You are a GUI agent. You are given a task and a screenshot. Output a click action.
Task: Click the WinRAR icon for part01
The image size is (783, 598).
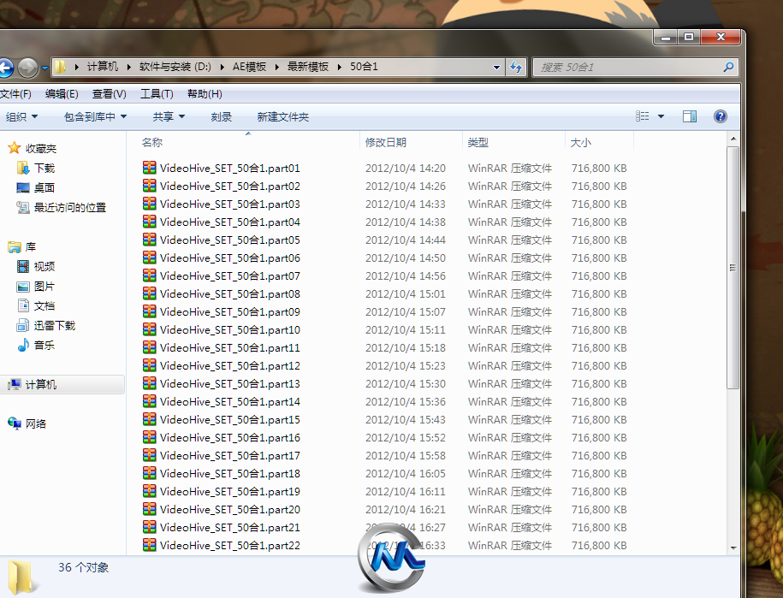[149, 168]
